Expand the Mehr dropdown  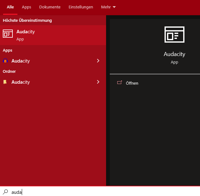(108, 7)
